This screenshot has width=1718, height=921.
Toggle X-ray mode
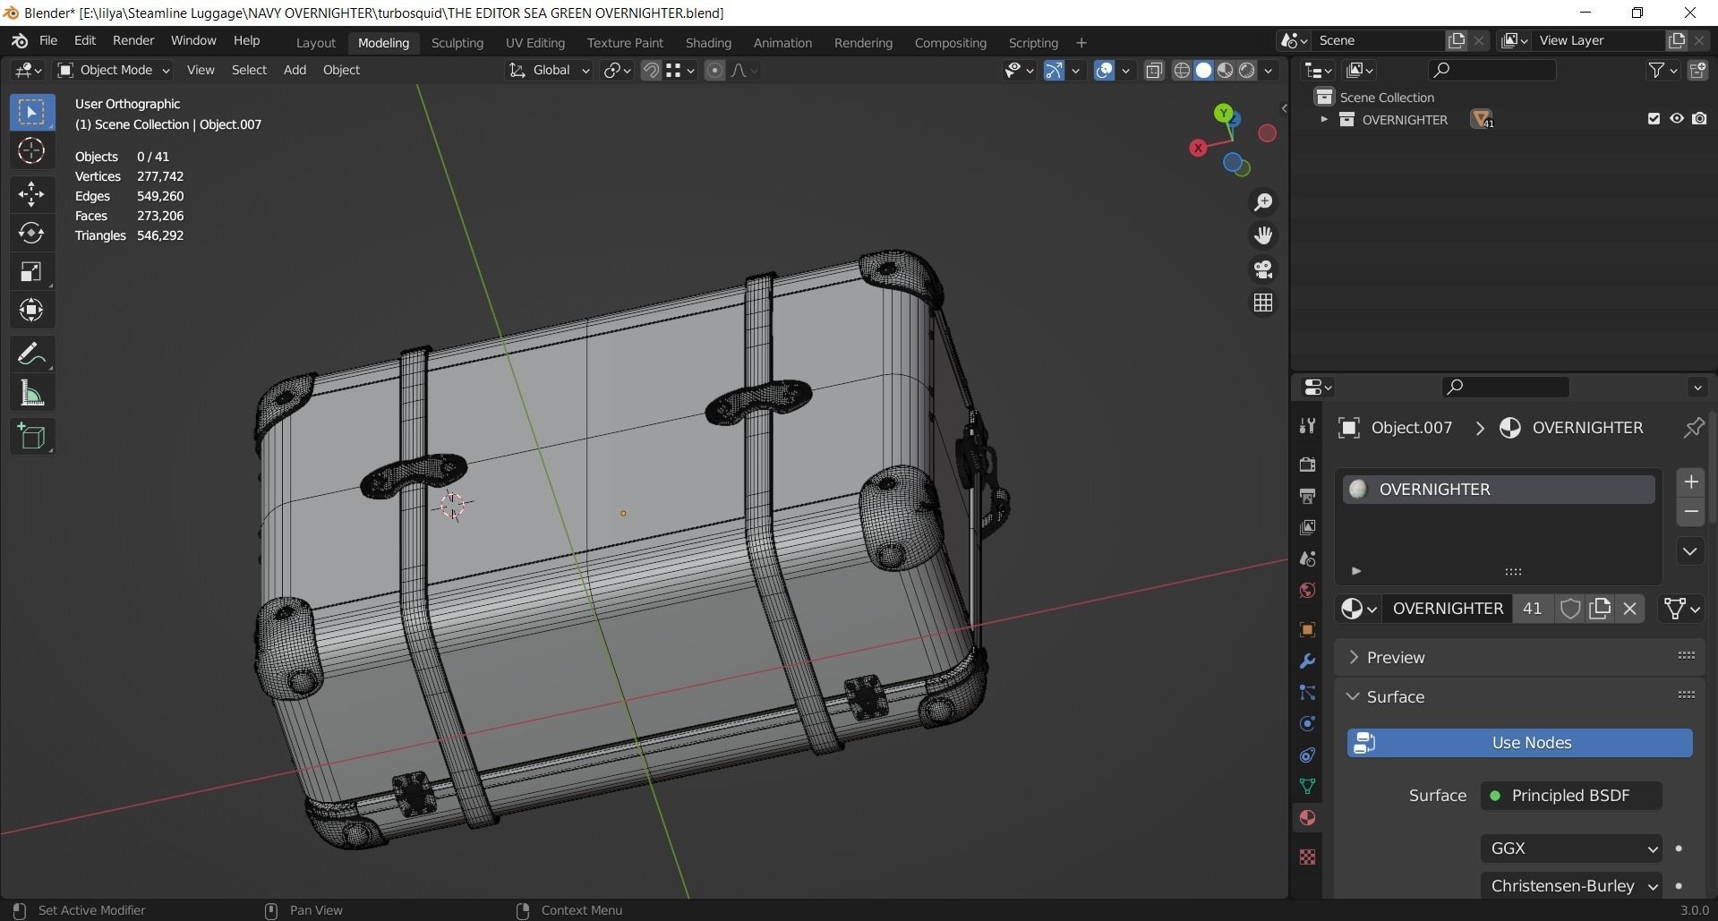(x=1154, y=70)
